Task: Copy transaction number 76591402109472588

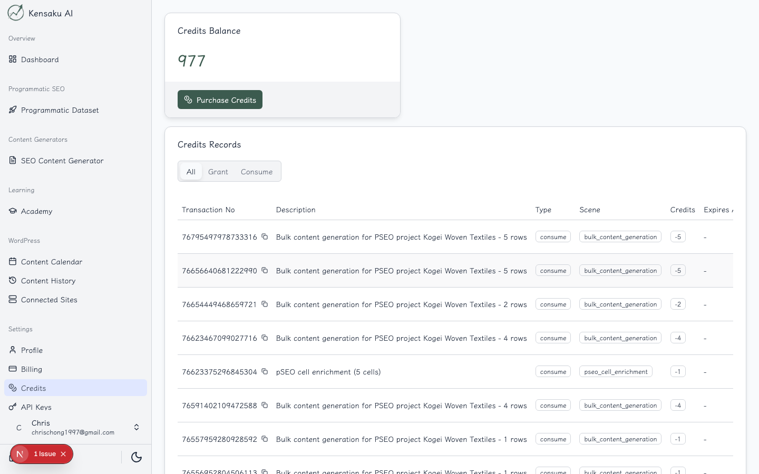Action: (265, 405)
